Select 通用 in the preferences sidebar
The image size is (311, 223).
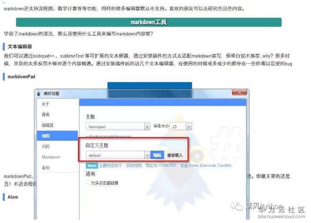[46, 115]
